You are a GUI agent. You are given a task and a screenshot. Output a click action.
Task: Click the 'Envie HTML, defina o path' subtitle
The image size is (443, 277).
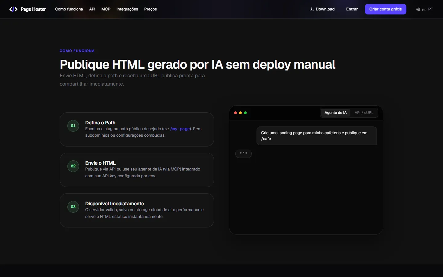[x=132, y=80]
